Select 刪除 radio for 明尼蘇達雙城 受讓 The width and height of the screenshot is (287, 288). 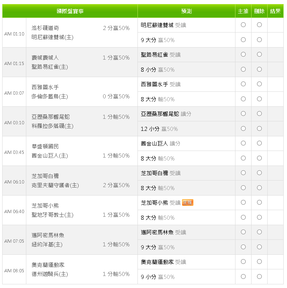pos(259,24)
